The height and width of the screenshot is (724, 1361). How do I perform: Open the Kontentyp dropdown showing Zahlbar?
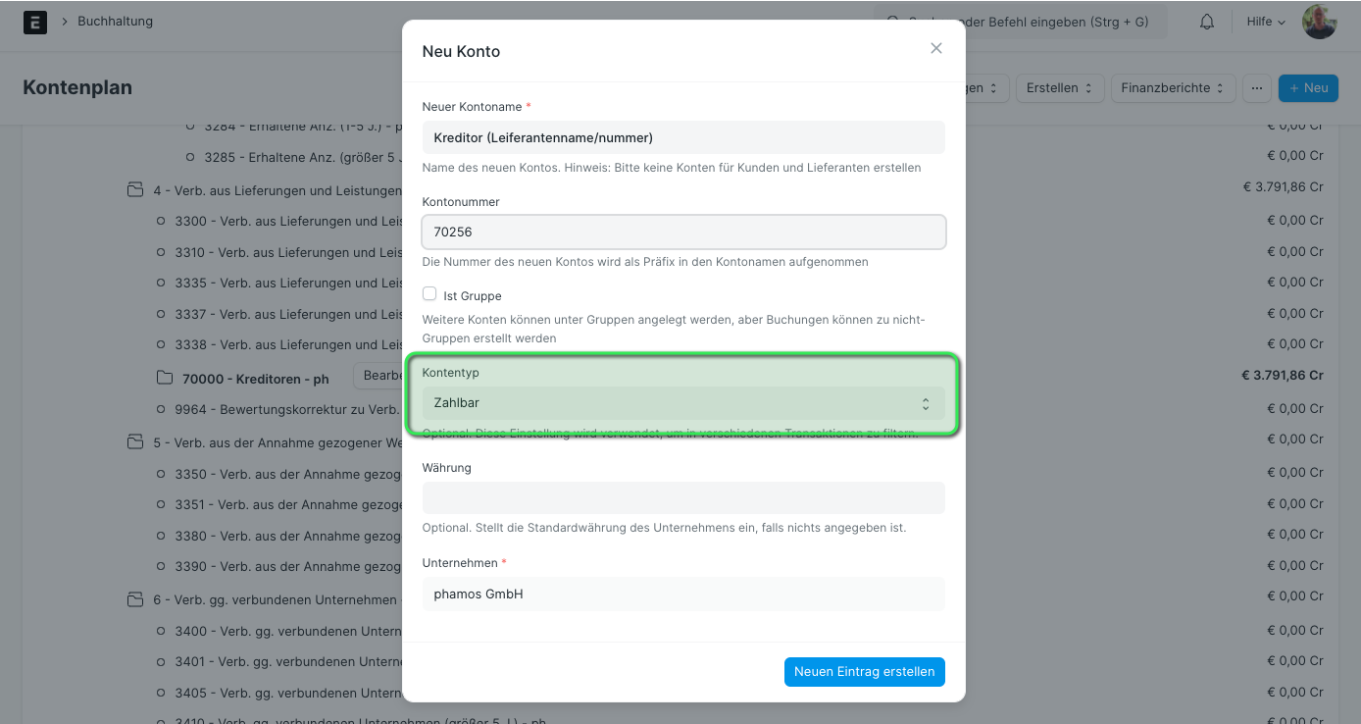tap(683, 403)
